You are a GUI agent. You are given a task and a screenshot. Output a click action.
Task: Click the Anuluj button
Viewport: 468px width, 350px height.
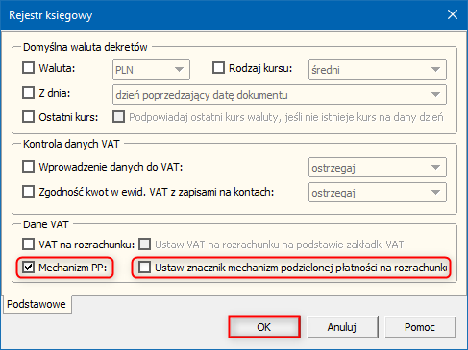[342, 327]
